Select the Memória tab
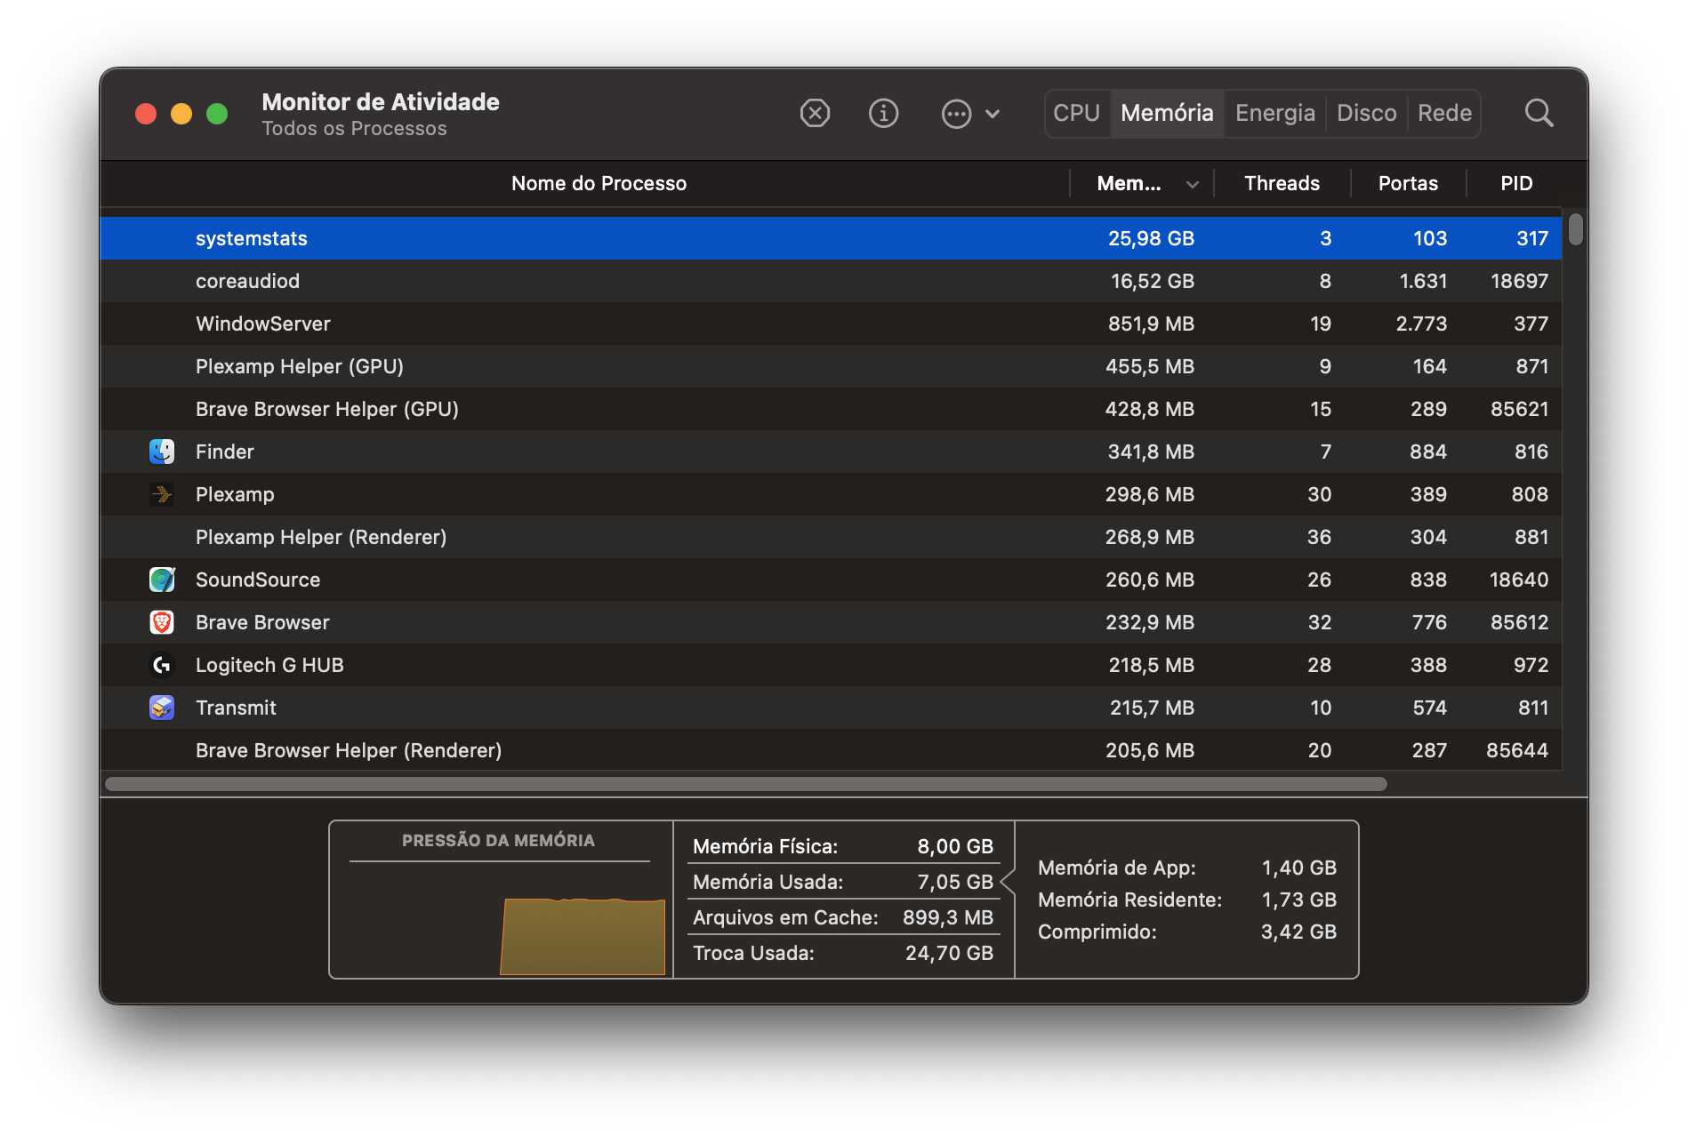This screenshot has width=1688, height=1136. pyautogui.click(x=1167, y=114)
